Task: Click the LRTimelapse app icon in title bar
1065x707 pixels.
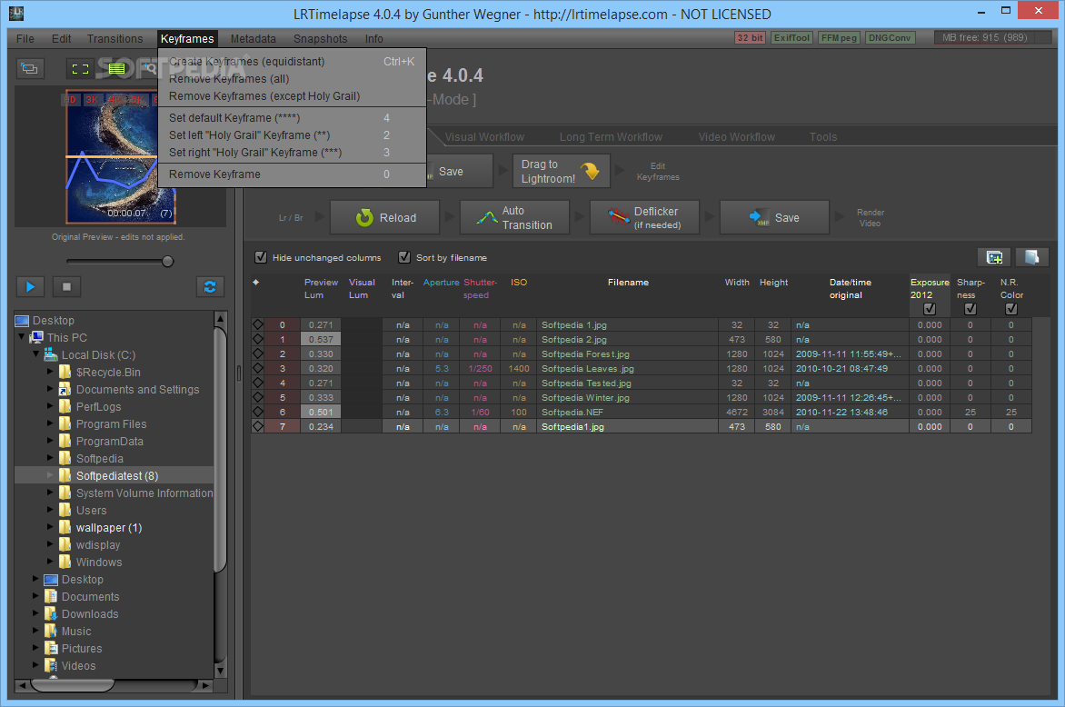Action: [x=16, y=13]
